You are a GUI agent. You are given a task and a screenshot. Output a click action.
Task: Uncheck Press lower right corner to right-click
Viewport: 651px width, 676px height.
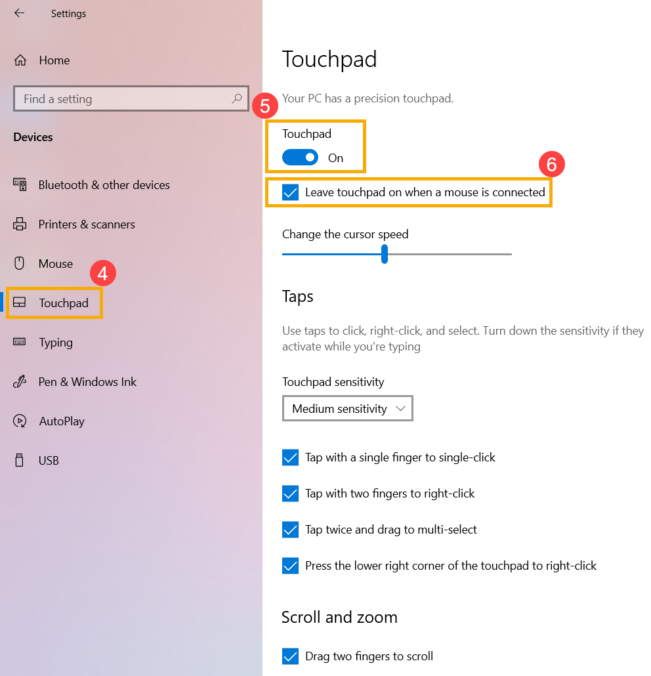point(290,566)
